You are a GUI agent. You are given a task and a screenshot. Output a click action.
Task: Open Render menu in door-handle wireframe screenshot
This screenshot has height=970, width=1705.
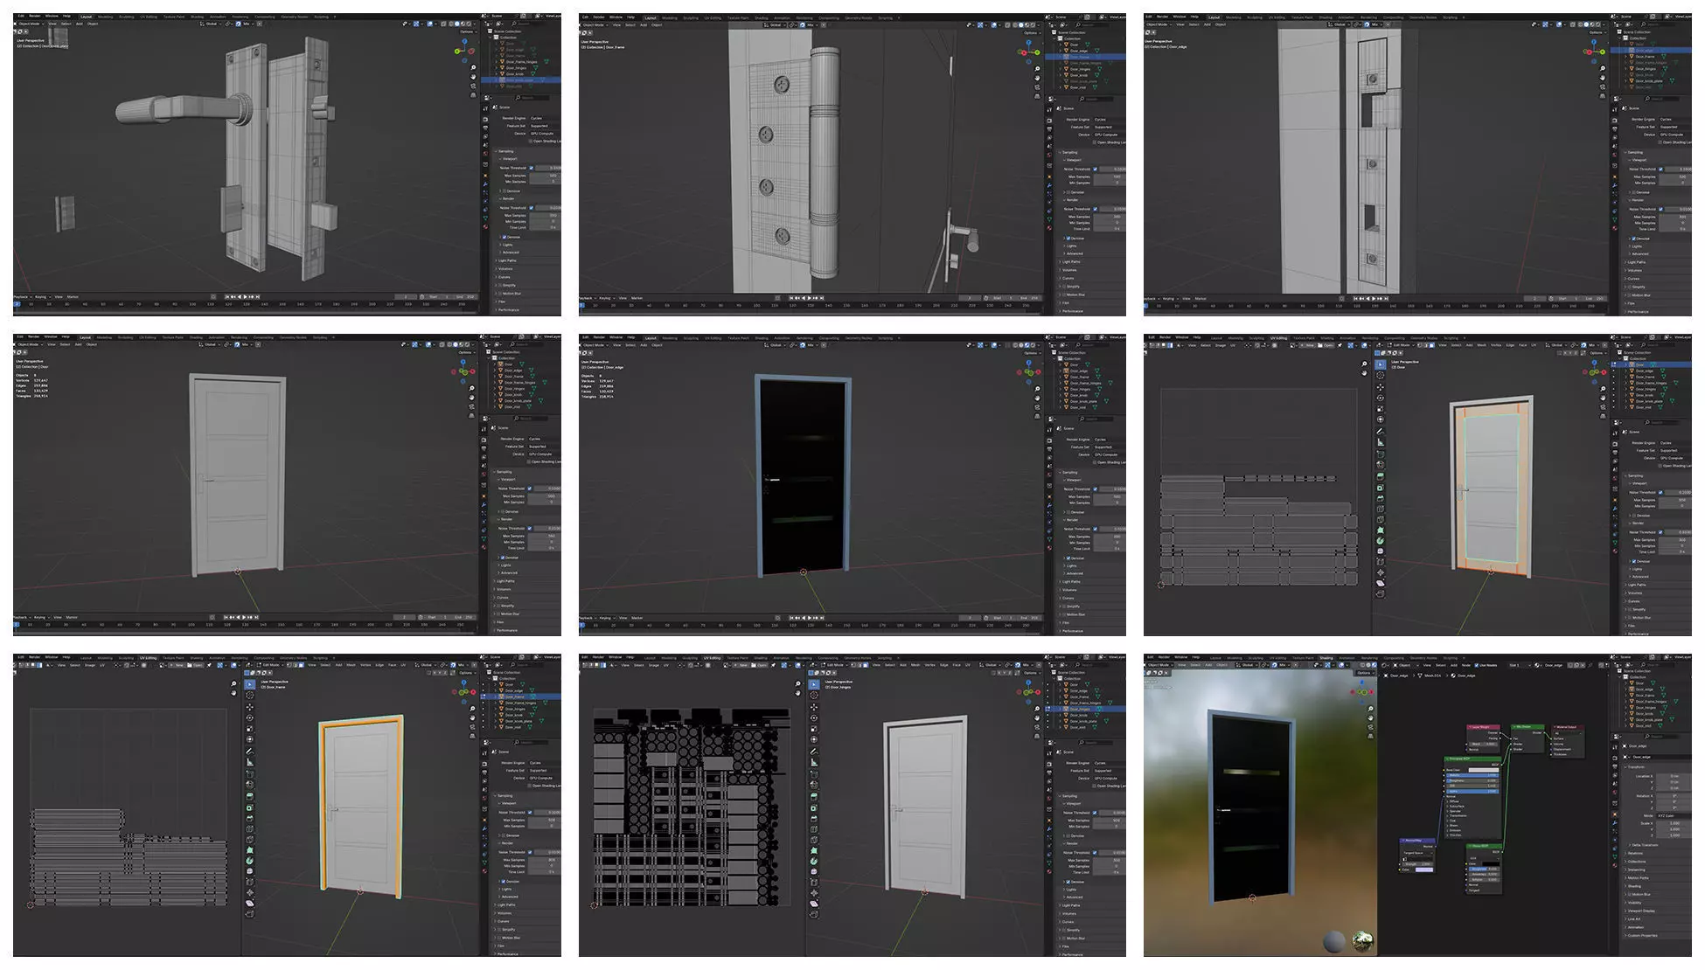coord(35,16)
